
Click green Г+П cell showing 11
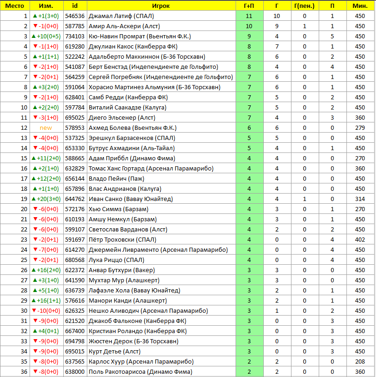249,16
